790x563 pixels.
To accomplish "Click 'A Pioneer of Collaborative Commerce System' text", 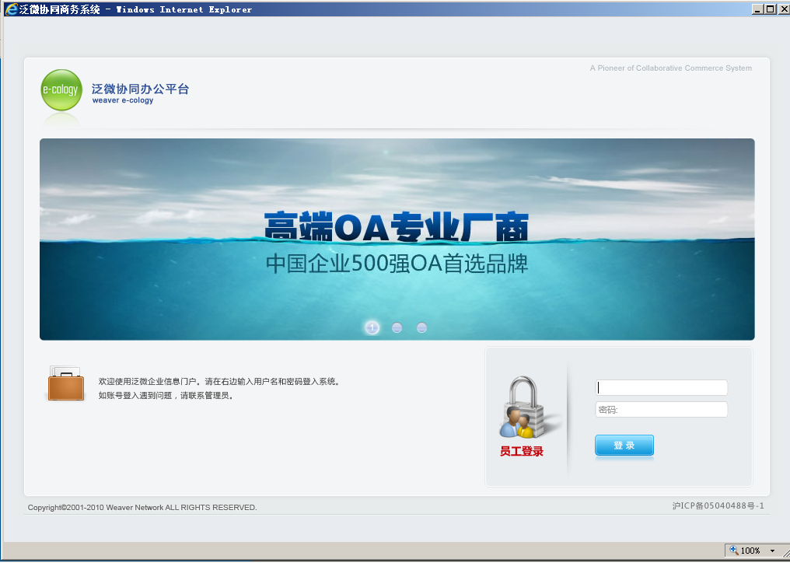I will 670,68.
